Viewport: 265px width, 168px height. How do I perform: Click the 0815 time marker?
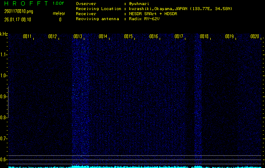(x=128, y=37)
